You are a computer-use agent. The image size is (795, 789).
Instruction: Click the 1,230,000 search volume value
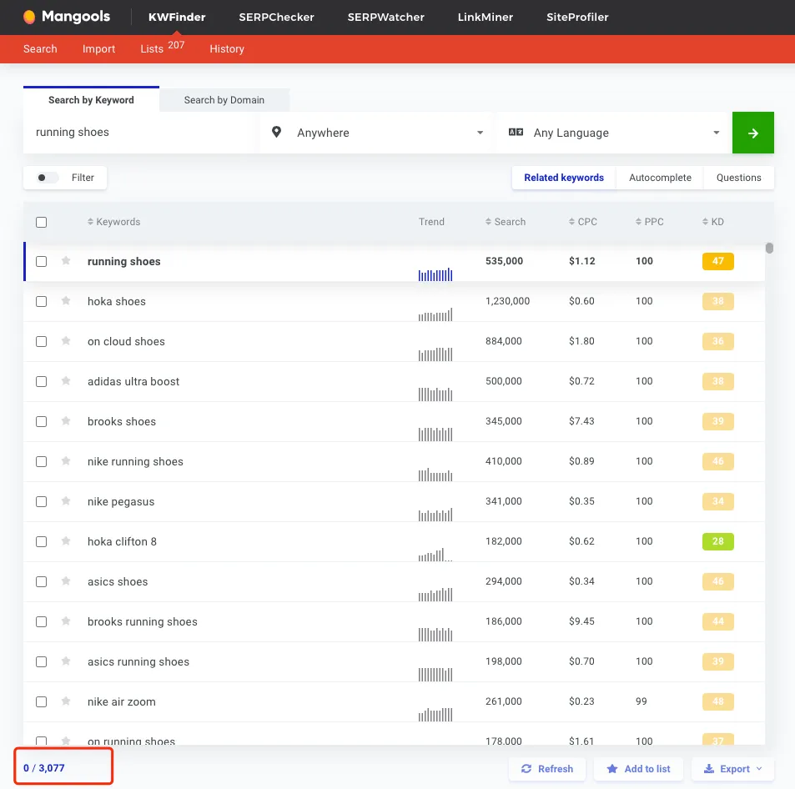tap(507, 301)
